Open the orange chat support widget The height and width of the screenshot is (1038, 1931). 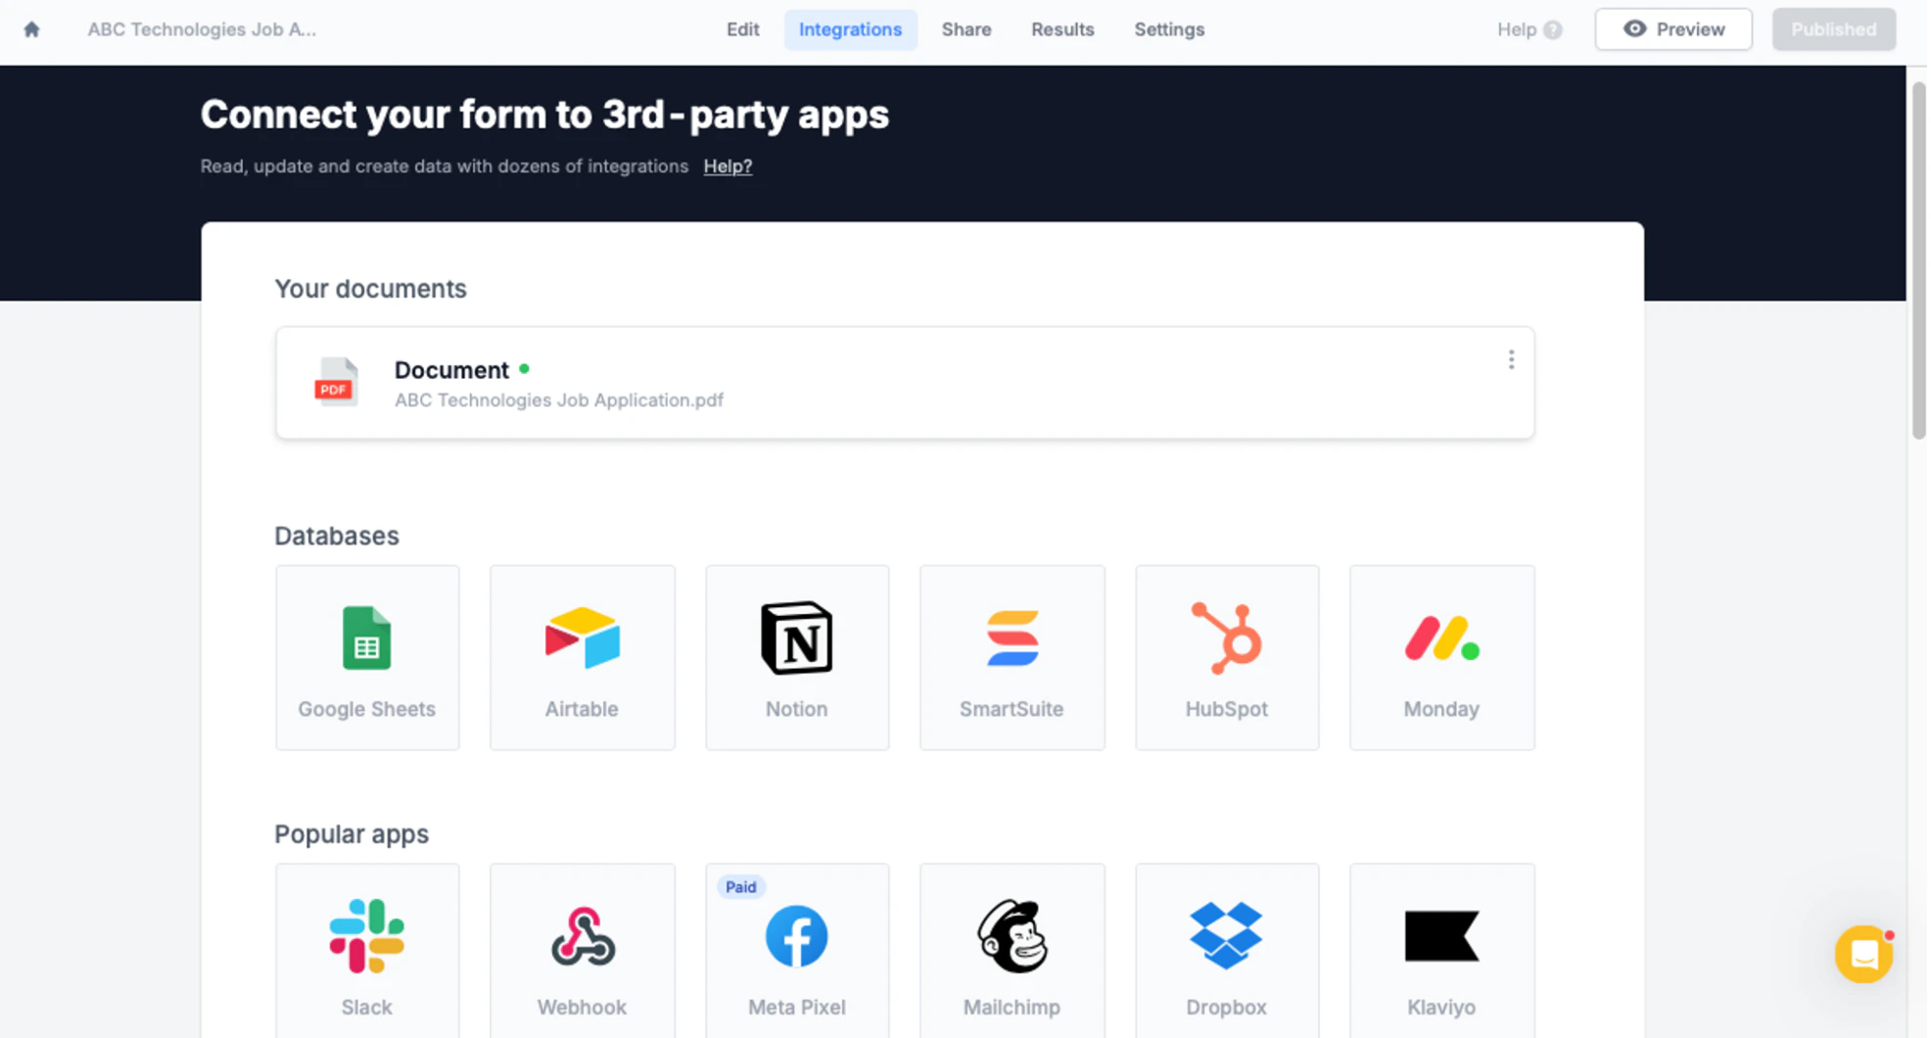pos(1863,954)
